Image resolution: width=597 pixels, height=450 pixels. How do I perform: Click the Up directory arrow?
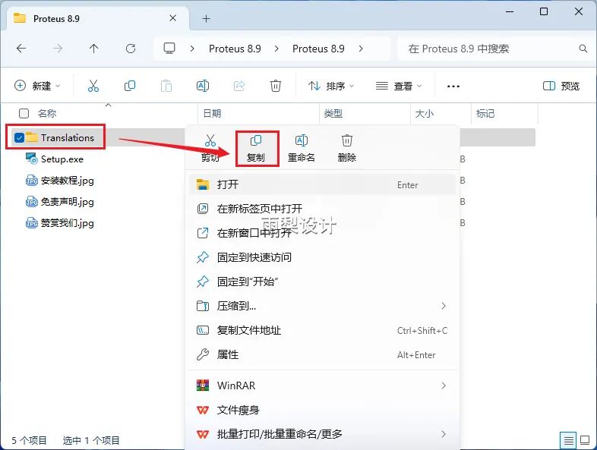tap(93, 49)
